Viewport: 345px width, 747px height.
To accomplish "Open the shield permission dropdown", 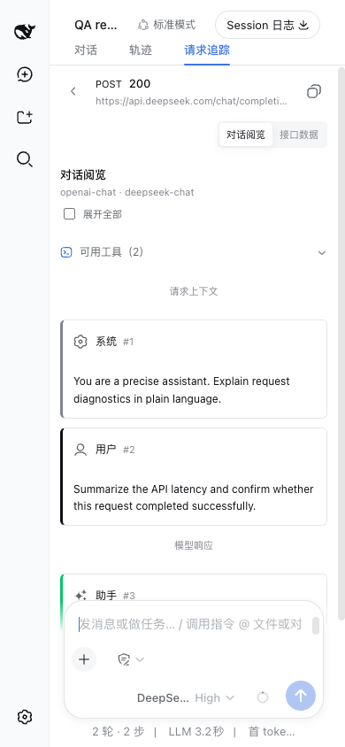I will (130, 659).
